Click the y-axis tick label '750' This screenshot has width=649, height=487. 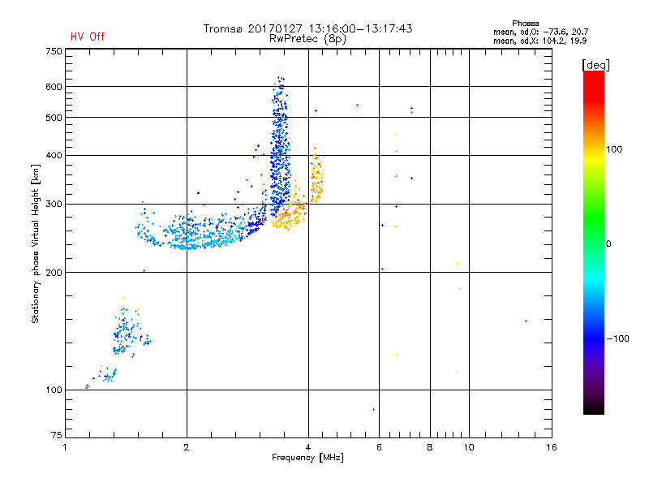[54, 51]
